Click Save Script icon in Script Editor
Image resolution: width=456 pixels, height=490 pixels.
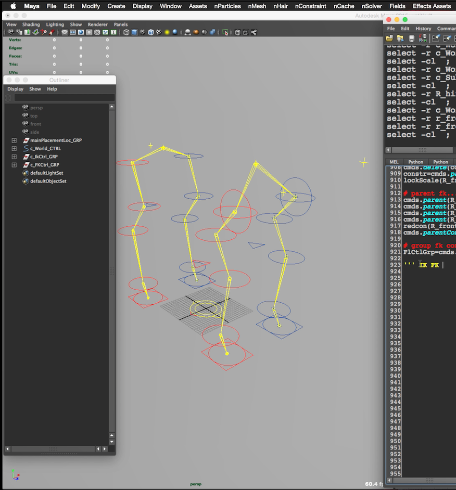[x=412, y=38]
